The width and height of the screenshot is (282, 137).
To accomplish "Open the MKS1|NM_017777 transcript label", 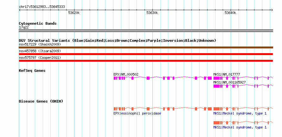I will [x=227, y=74].
